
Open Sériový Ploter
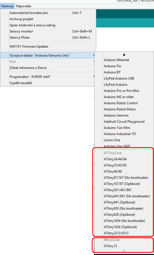click(48, 38)
